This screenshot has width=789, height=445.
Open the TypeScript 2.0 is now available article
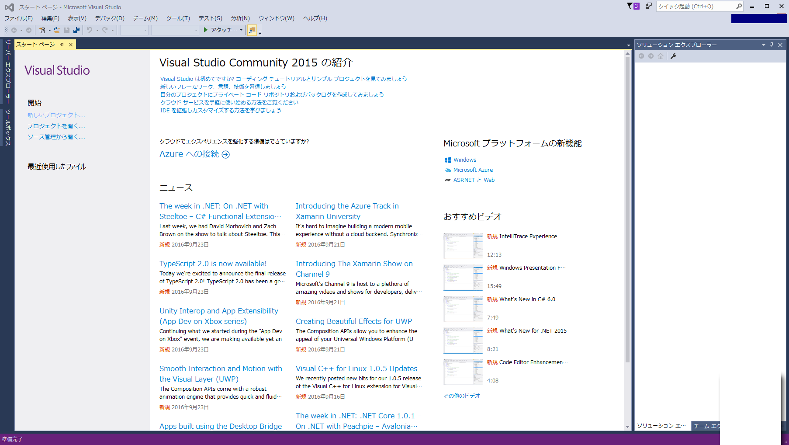pyautogui.click(x=213, y=264)
